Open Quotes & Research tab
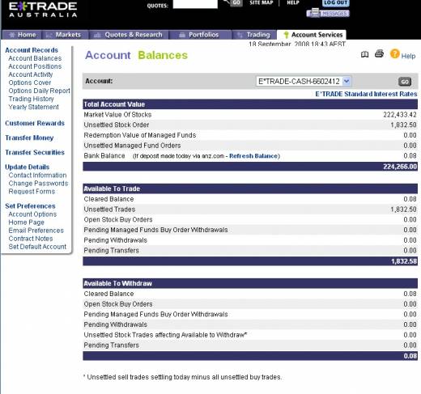The height and width of the screenshot is (394, 421). (129, 35)
